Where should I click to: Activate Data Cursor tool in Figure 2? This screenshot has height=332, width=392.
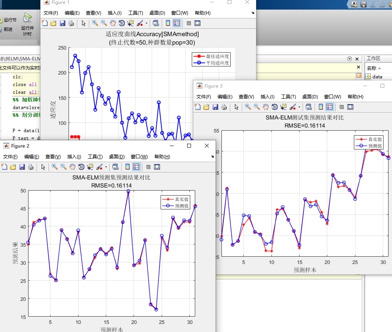(x=90, y=167)
